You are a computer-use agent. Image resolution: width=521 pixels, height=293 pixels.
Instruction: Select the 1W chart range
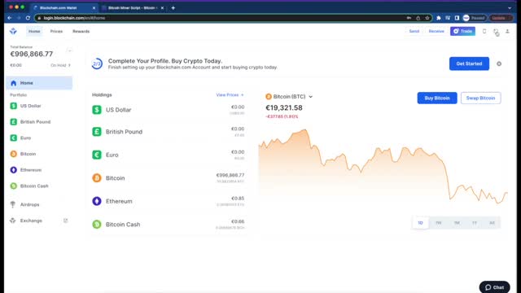[x=439, y=223]
